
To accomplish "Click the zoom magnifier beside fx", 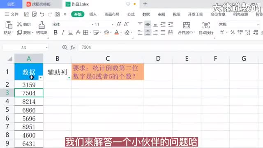I will [65, 48].
